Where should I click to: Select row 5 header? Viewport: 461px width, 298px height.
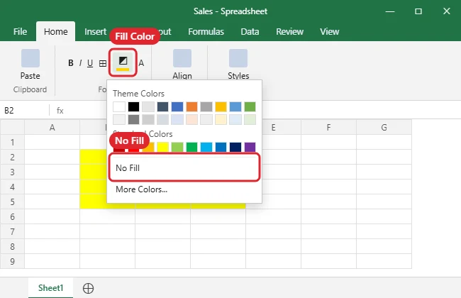[x=12, y=202]
